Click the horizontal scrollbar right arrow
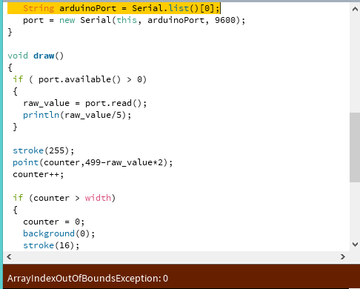The image size is (360, 289). point(343,257)
